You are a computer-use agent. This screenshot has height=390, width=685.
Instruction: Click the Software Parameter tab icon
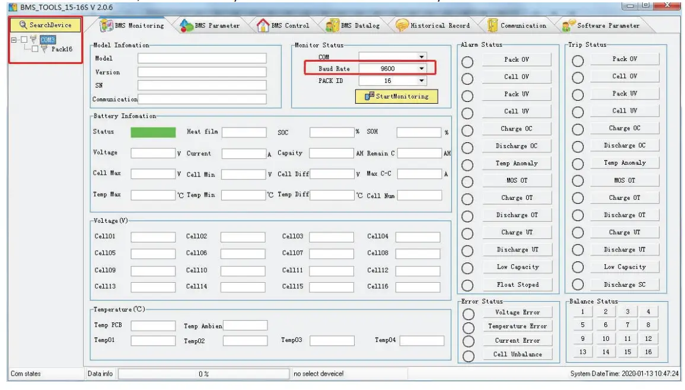(568, 25)
